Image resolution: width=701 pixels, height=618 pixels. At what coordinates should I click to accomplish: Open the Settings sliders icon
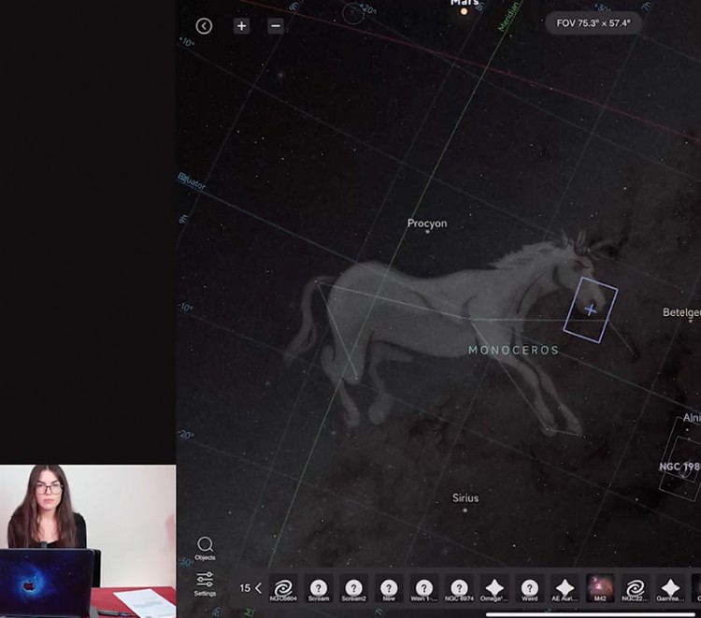205,583
